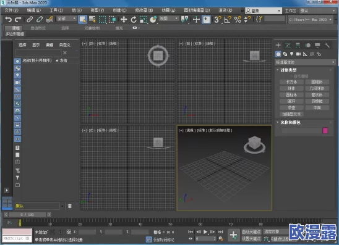Open the 工作区 默认 workspace dropdown
Viewport: 339px width, 245px height.
(317, 10)
